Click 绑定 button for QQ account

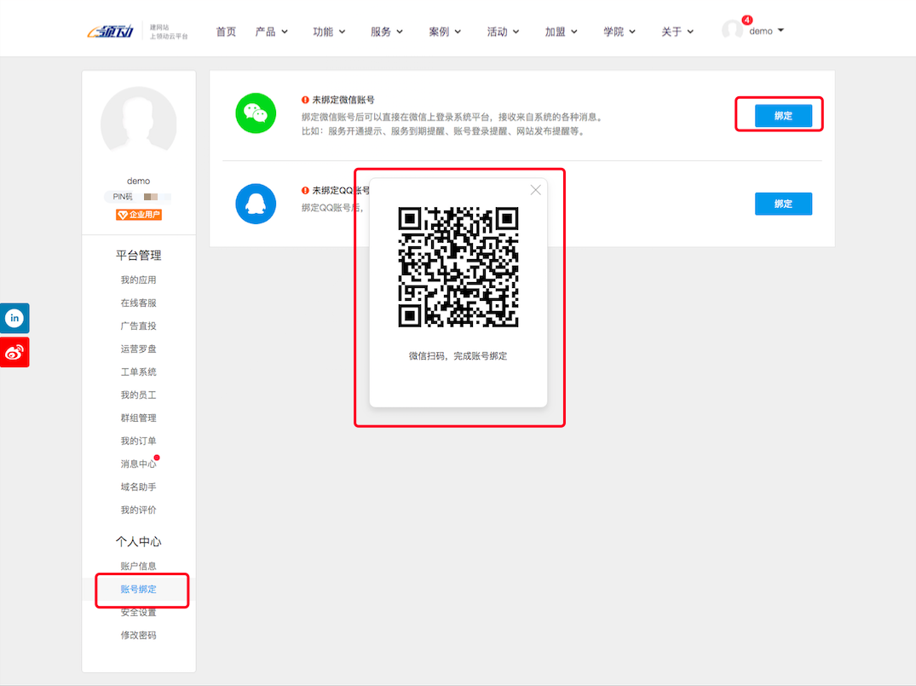783,204
